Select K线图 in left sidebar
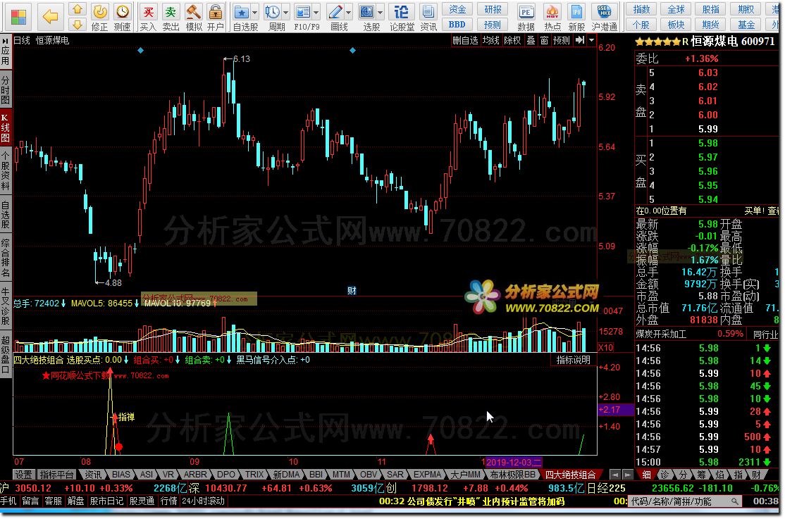This screenshot has width=785, height=519. pyautogui.click(x=6, y=127)
